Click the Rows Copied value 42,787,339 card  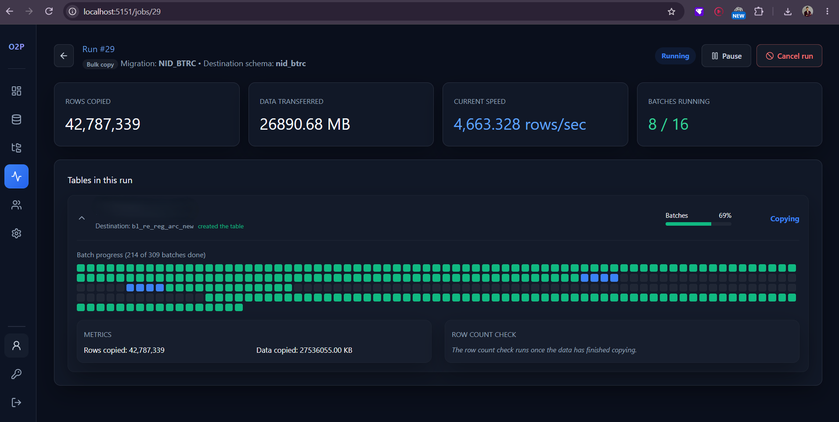coord(147,114)
